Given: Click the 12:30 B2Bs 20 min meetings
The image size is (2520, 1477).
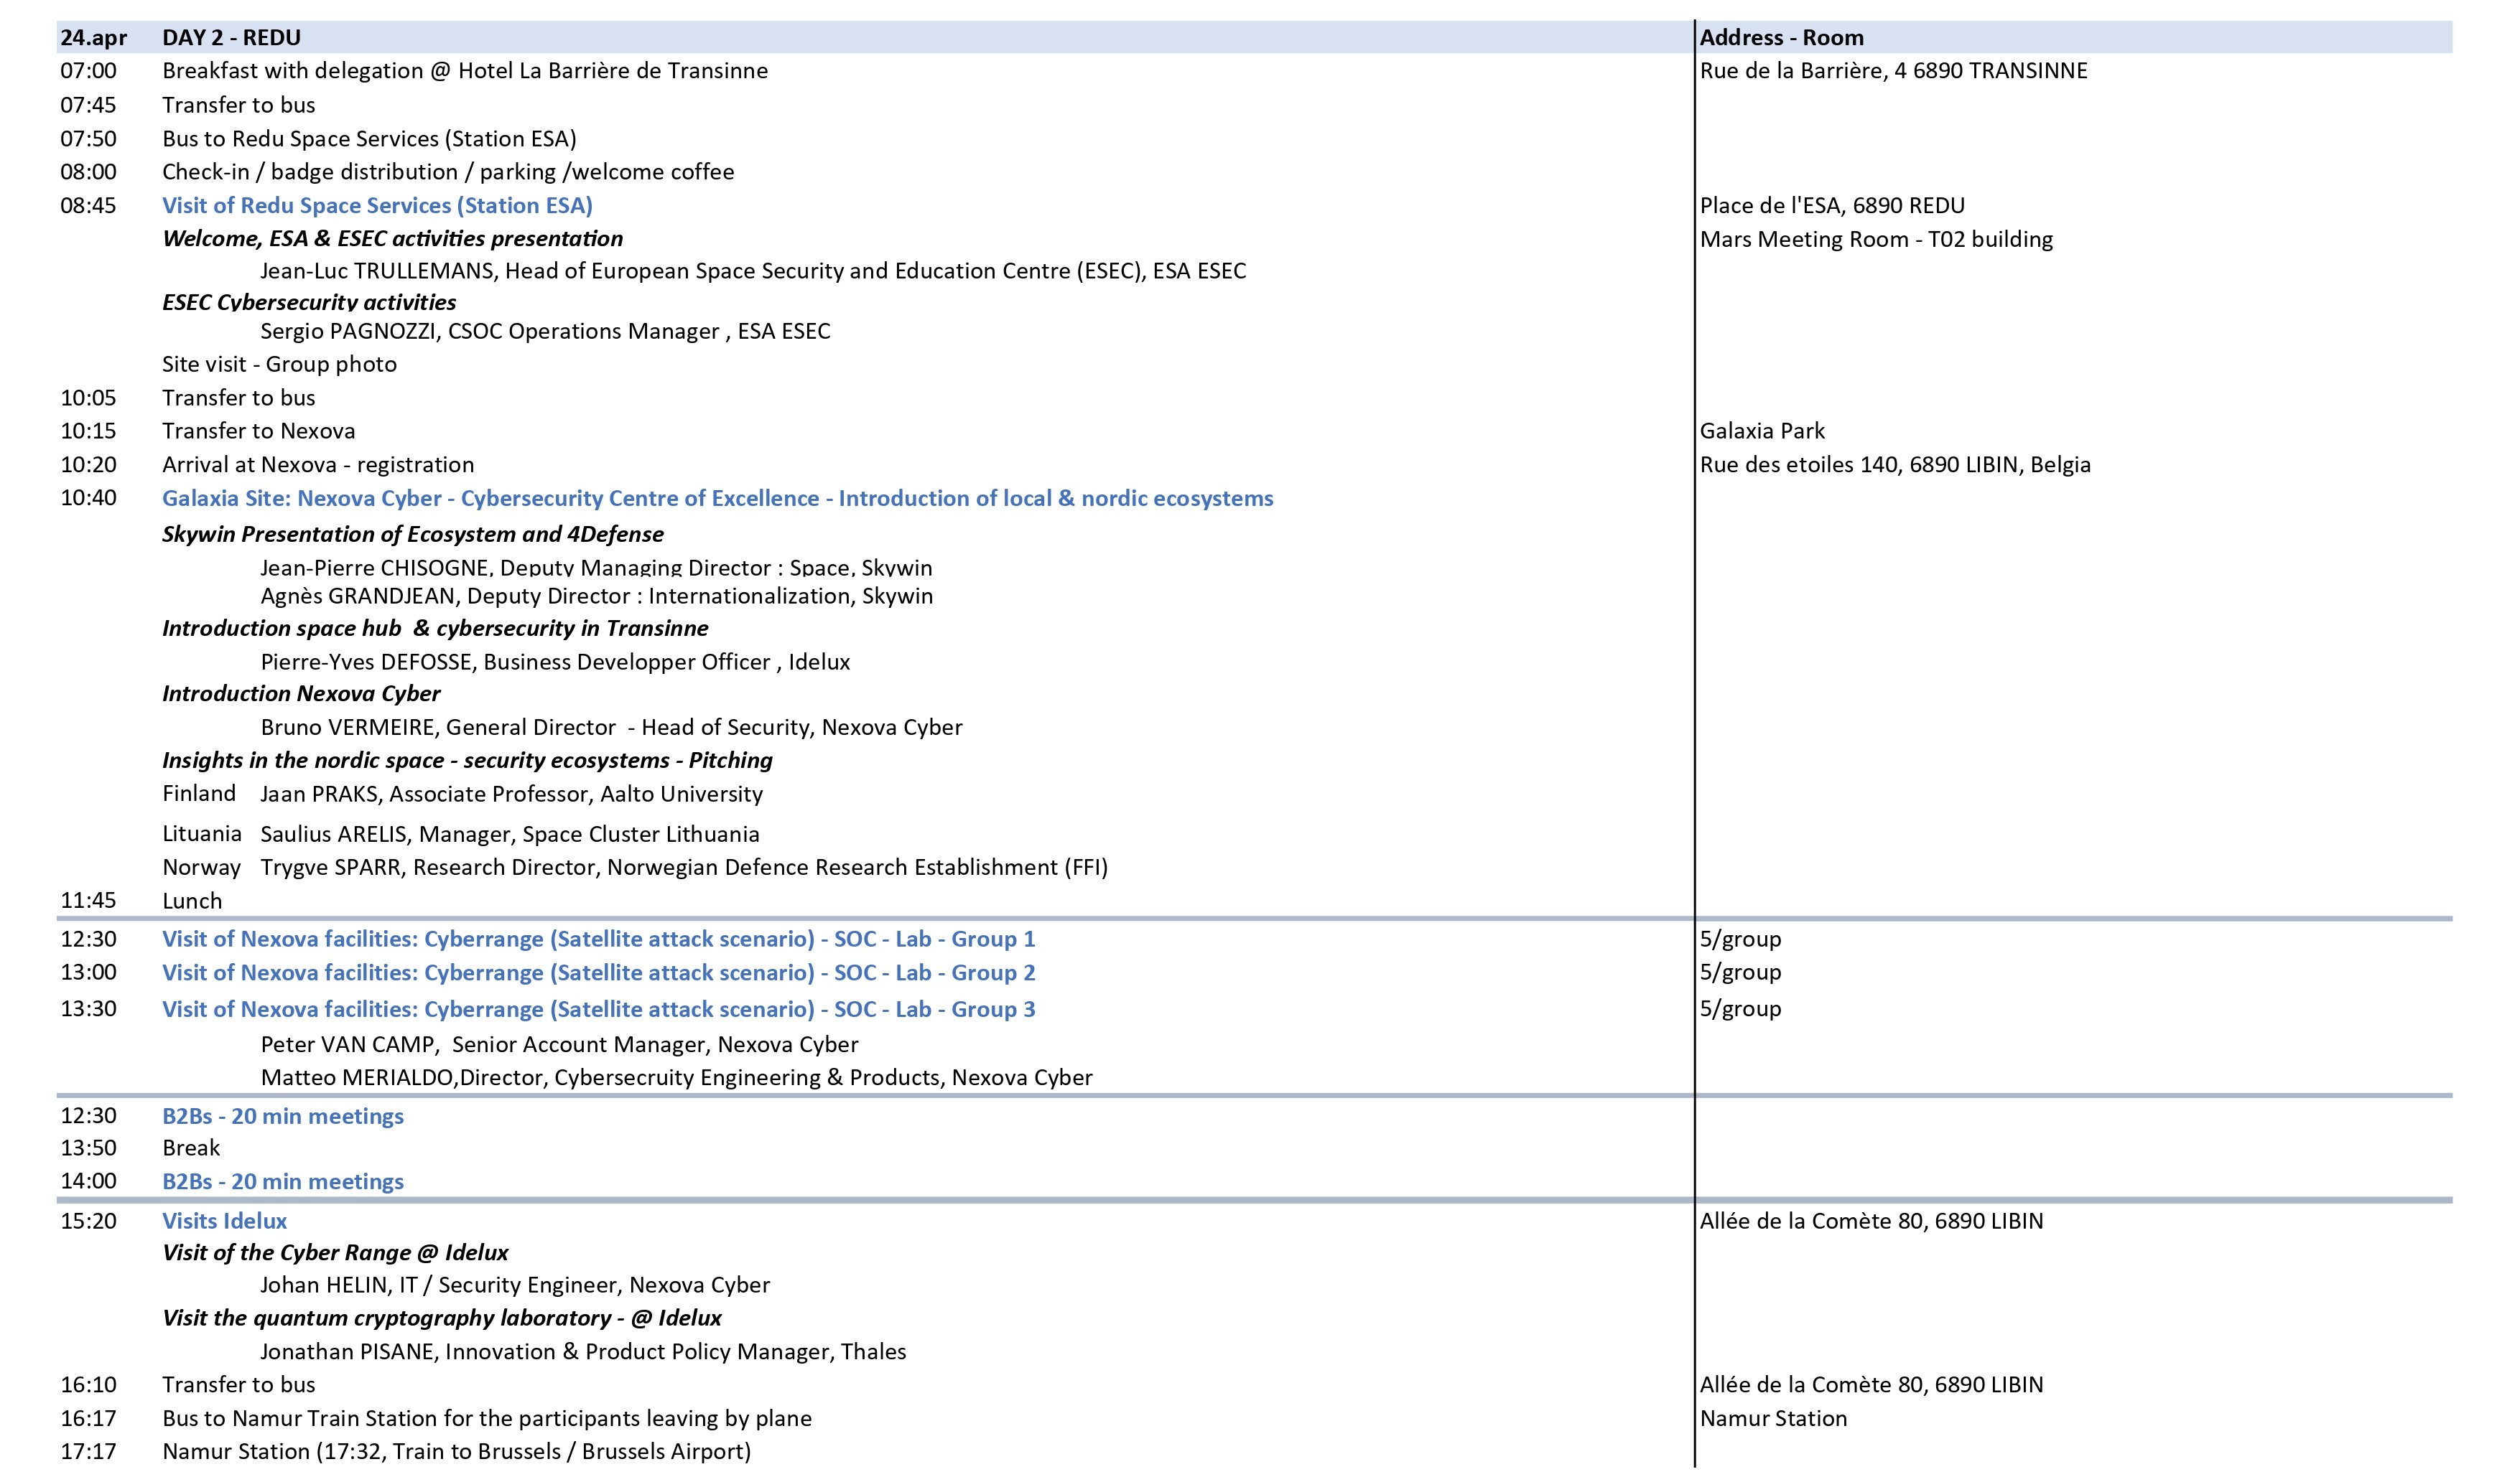Looking at the screenshot, I should click(283, 1115).
